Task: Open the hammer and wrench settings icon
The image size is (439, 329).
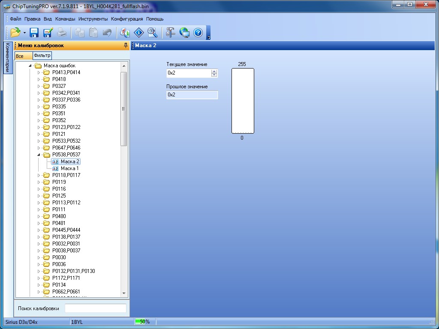Action: (x=170, y=33)
